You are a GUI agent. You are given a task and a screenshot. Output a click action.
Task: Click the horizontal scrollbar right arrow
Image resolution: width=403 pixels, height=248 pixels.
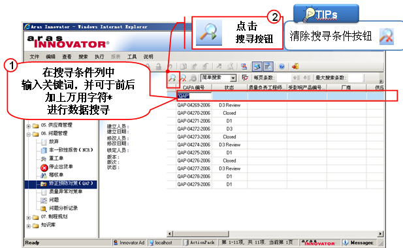click(x=380, y=234)
